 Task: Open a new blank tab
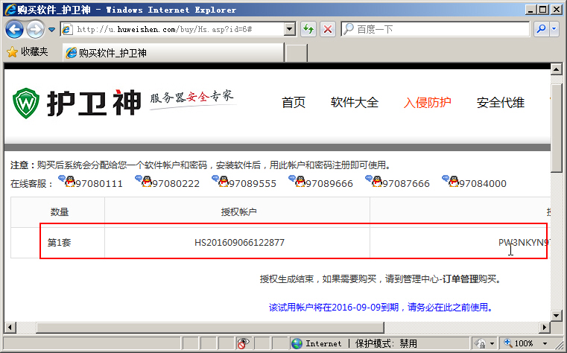(297, 53)
